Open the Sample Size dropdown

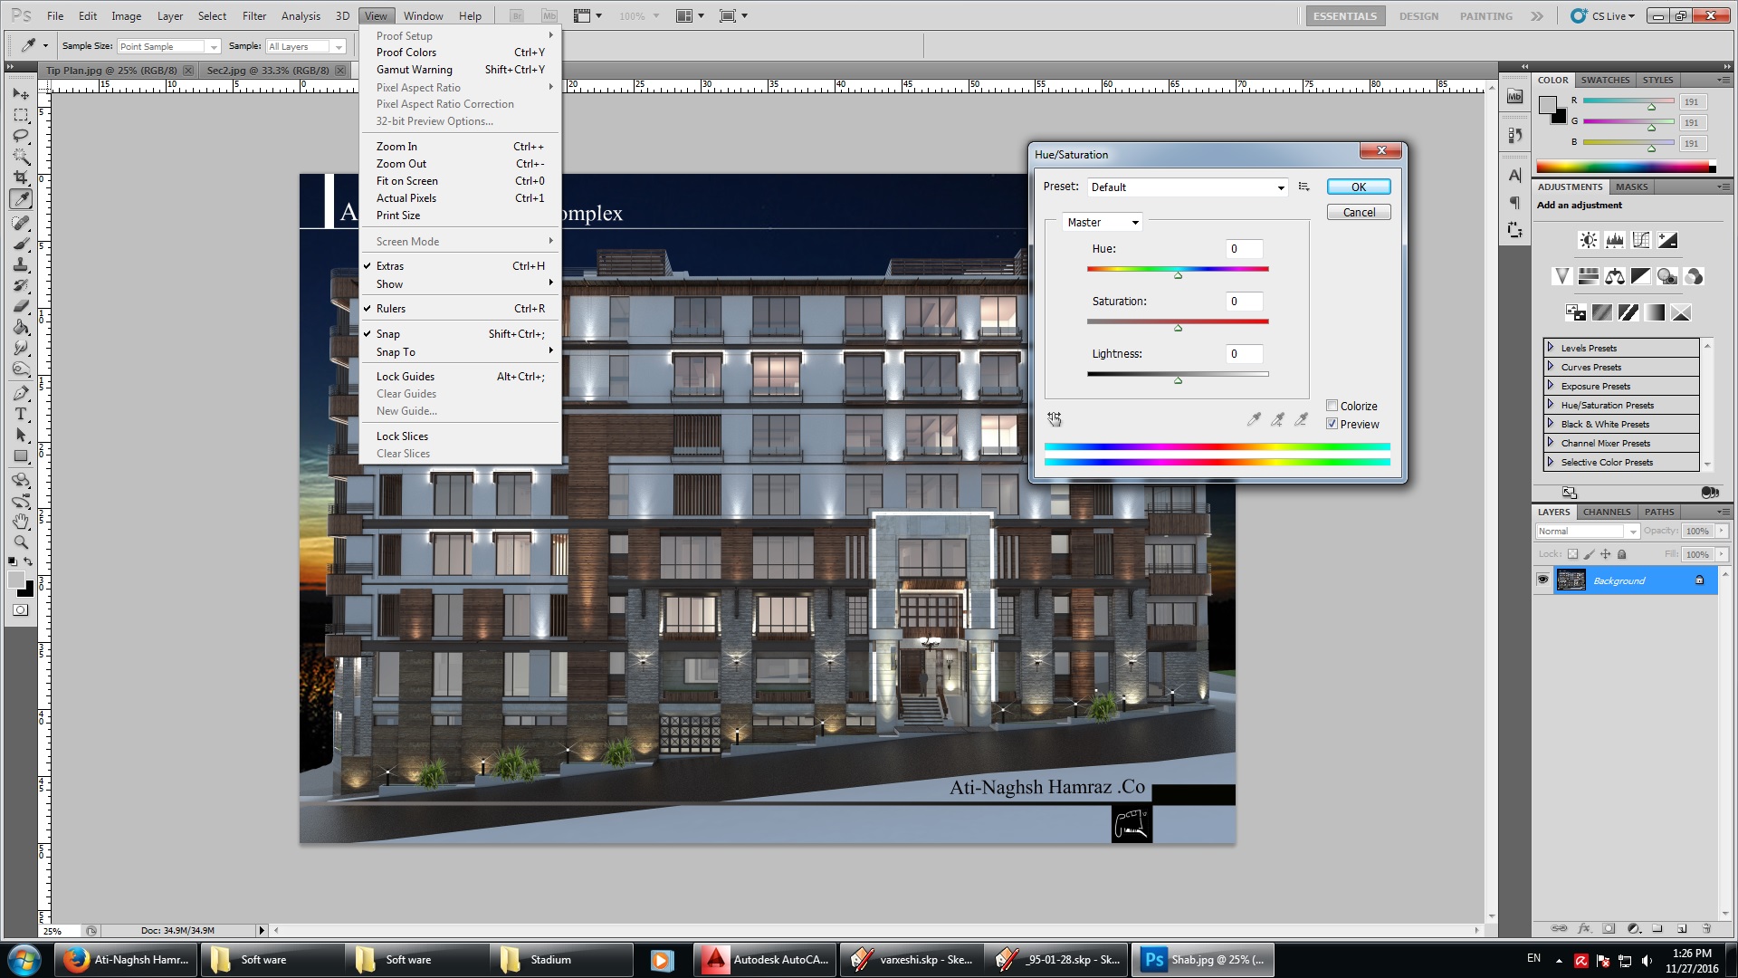point(168,46)
